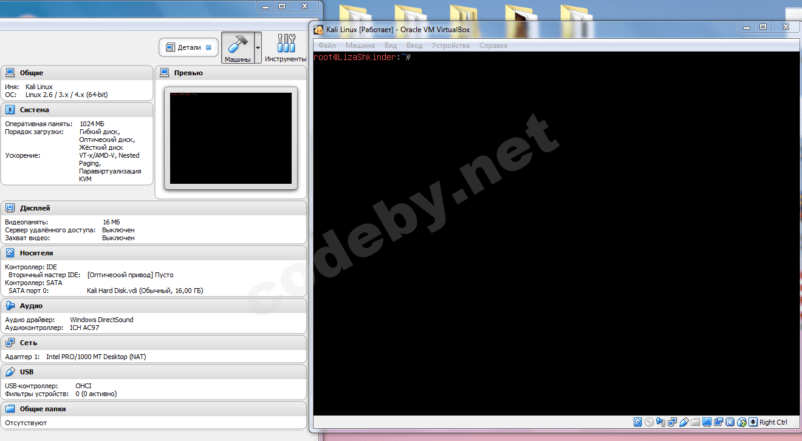Click the Сеть network icon
Image resolution: width=802 pixels, height=441 pixels.
pyautogui.click(x=10, y=343)
